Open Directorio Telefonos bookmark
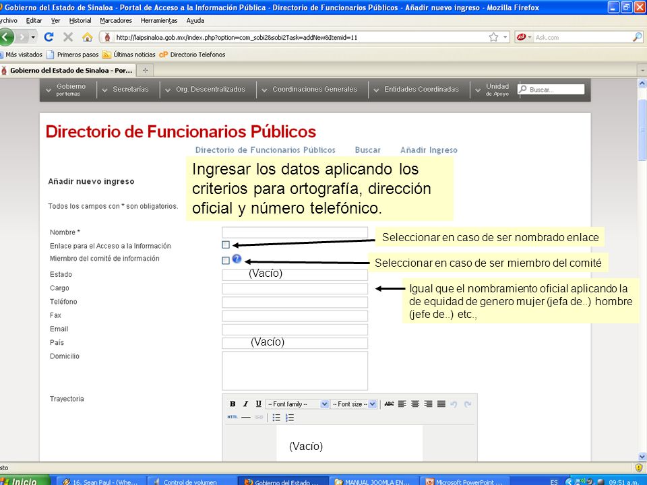Image resolution: width=647 pixels, height=485 pixels. pos(192,55)
